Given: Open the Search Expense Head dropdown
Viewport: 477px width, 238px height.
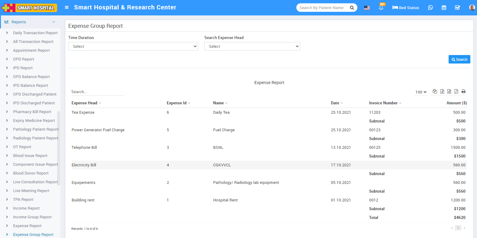Looking at the screenshot, I should 252,46.
